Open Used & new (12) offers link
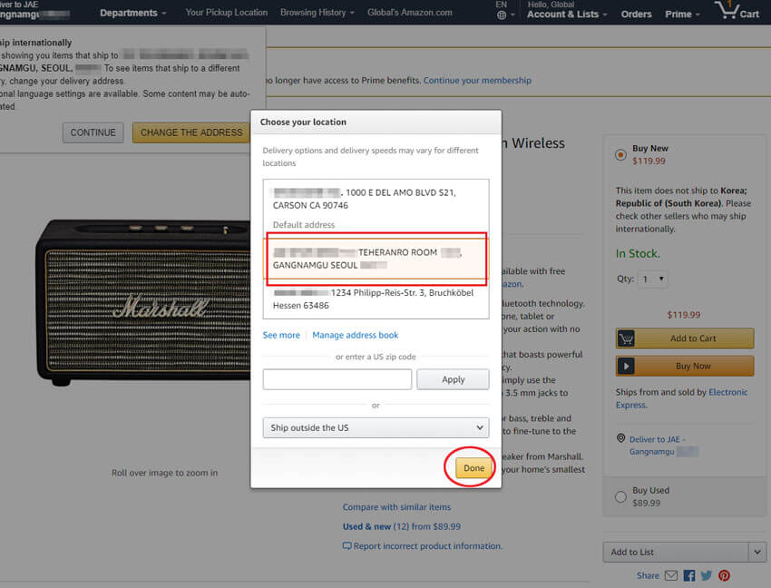Viewport: 771px width, 588px height. (x=402, y=526)
